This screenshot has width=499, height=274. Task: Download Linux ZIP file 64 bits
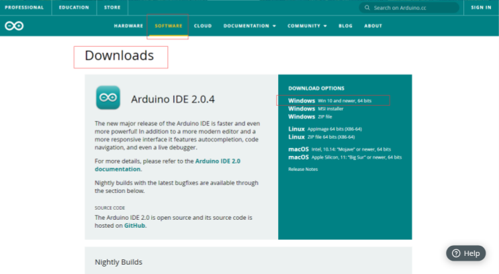[x=322, y=137]
